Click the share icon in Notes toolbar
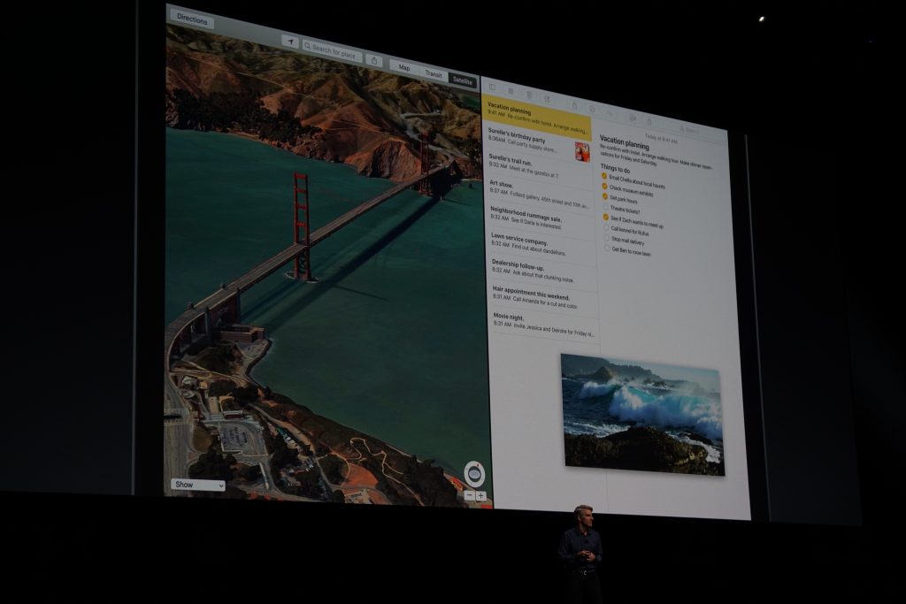Image resolution: width=906 pixels, height=604 pixels. pos(649,121)
